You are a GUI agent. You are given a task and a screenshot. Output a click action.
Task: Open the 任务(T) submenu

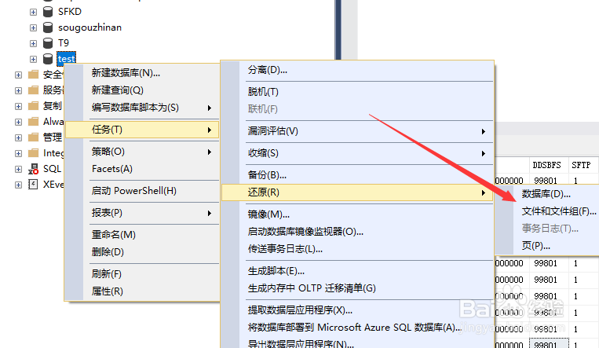pyautogui.click(x=142, y=130)
